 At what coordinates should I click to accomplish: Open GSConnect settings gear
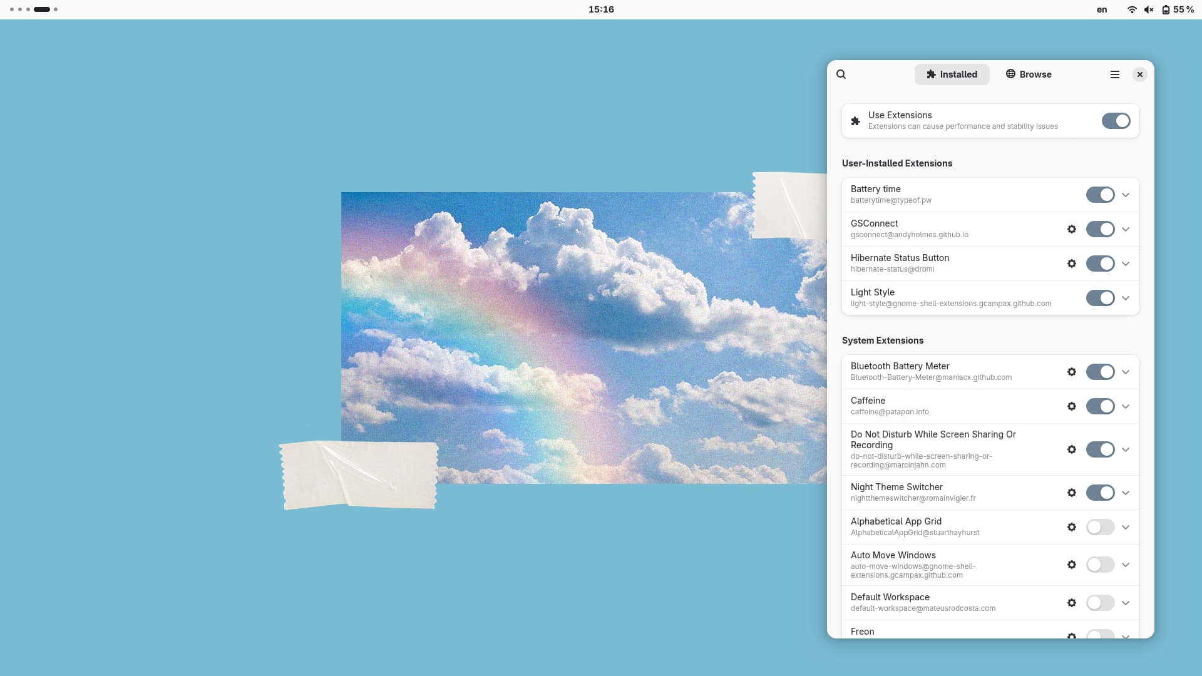pos(1072,229)
